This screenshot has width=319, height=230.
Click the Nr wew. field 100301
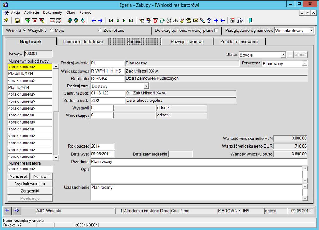(38, 54)
